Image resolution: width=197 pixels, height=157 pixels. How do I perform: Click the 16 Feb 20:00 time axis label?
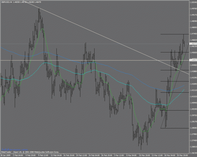[x=69, y=155]
